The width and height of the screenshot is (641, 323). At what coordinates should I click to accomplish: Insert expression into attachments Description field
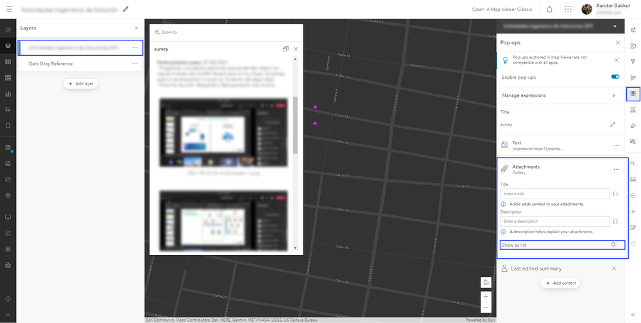[615, 221]
